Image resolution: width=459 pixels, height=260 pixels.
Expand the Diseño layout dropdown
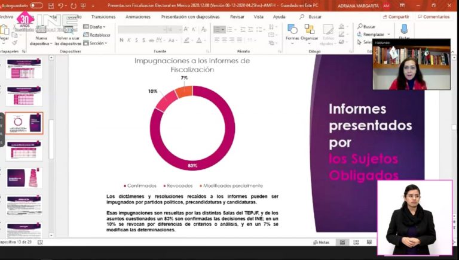point(94,27)
